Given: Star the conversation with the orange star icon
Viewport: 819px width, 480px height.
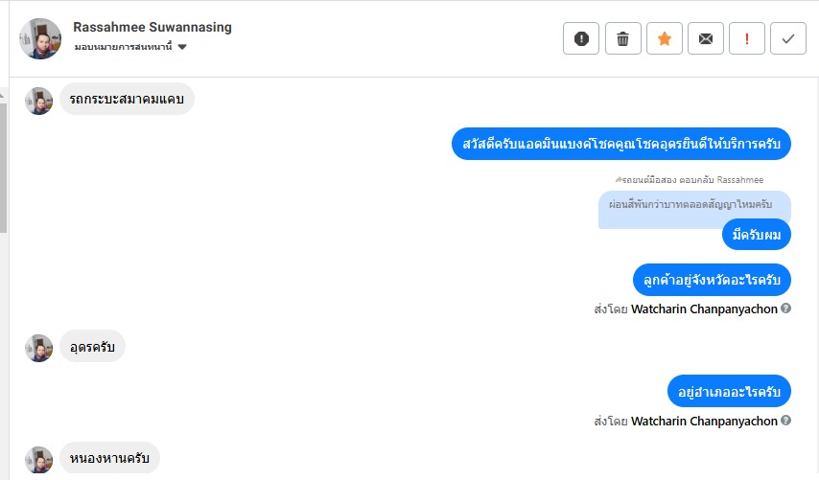Looking at the screenshot, I should pos(665,38).
